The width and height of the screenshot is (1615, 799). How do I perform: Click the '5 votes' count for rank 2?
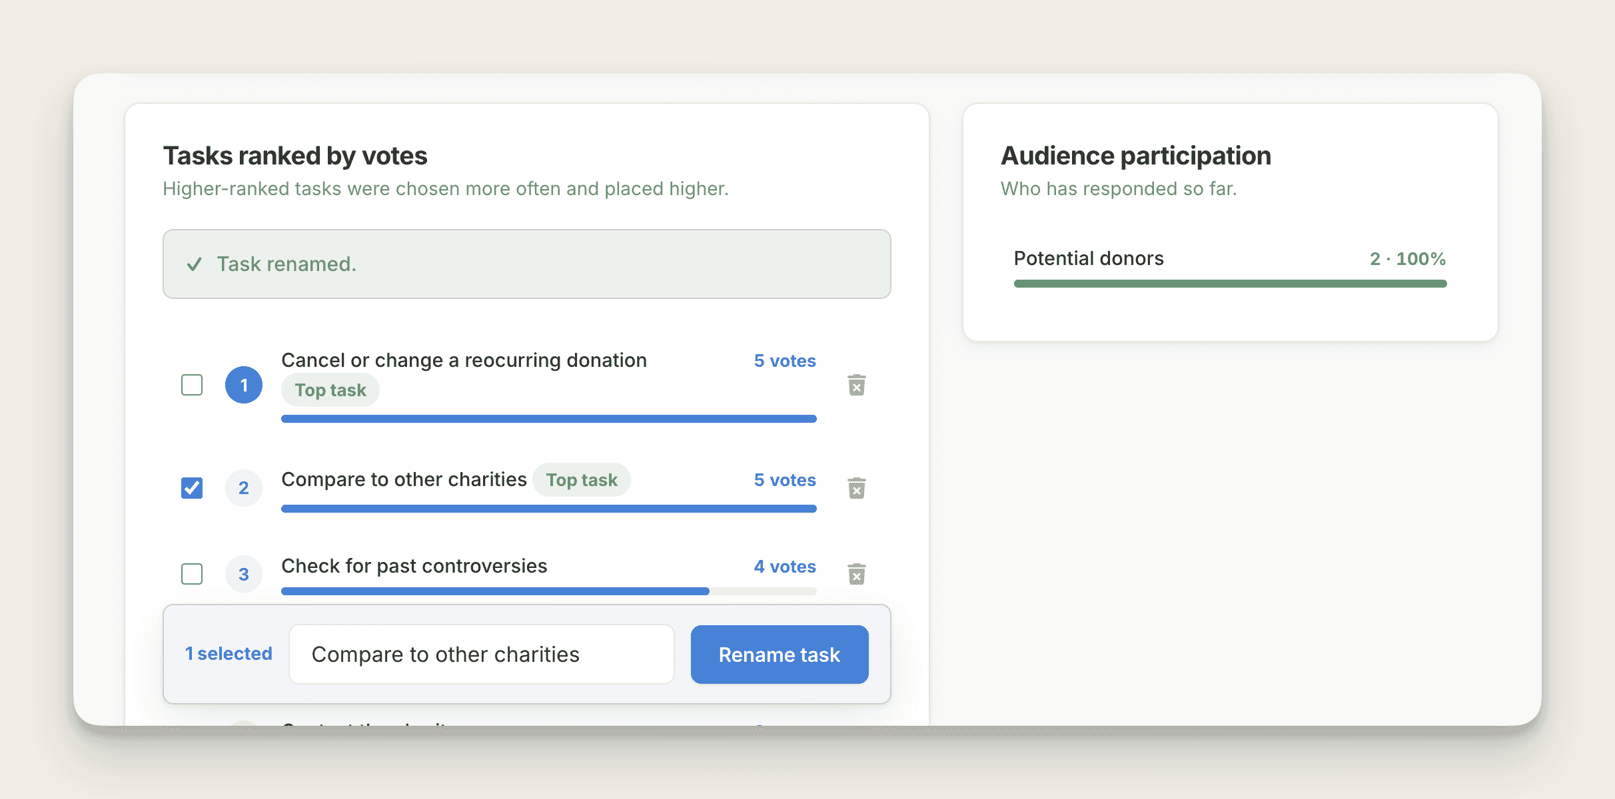pyautogui.click(x=785, y=480)
